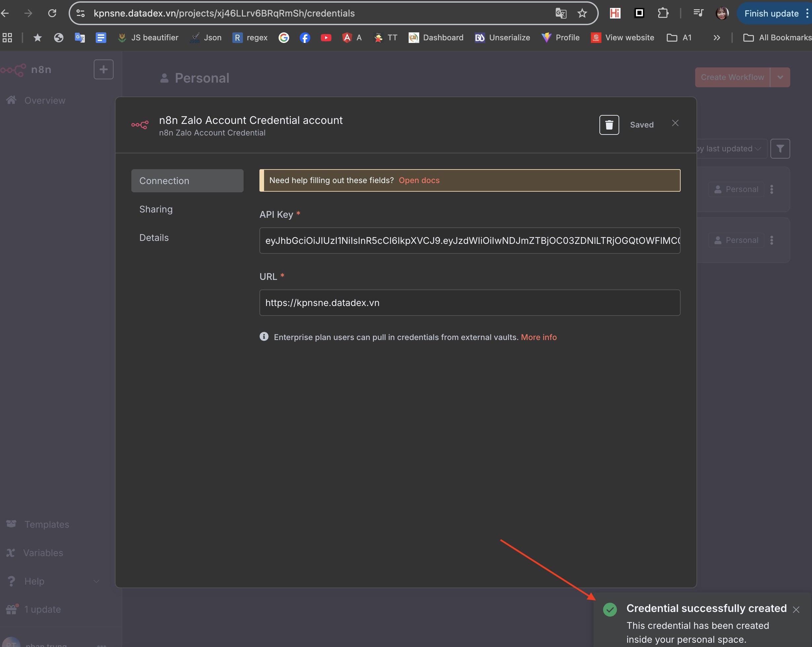812x647 pixels.
Task: Open the filter funnel button
Action: pos(780,149)
